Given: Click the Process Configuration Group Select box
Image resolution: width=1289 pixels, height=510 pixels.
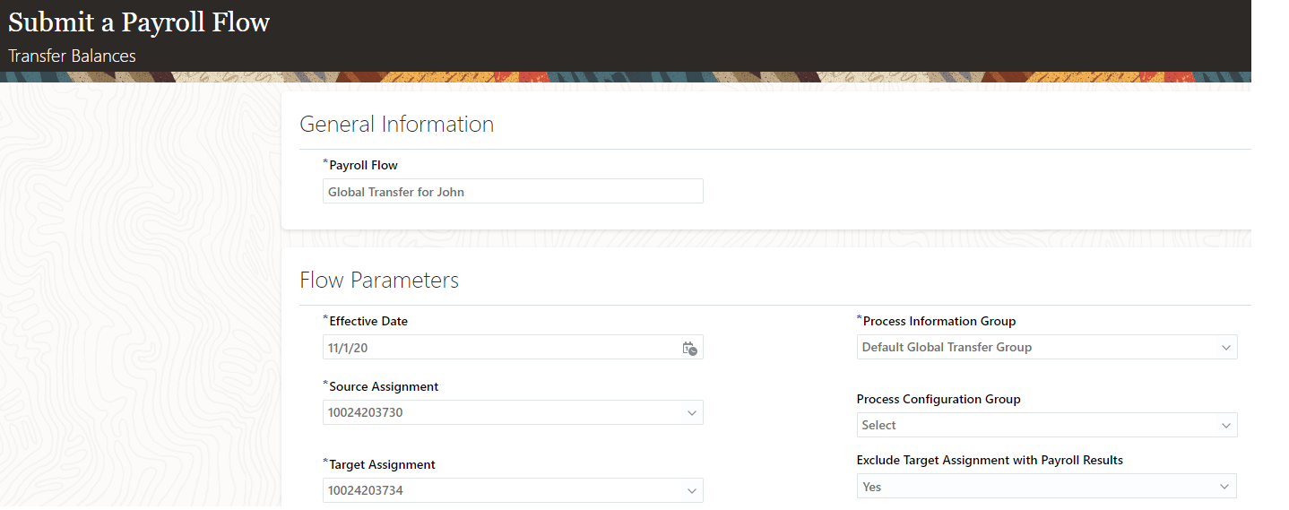Looking at the screenshot, I should coord(1031,426).
